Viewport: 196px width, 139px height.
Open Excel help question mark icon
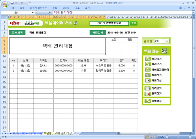(x=180, y=8)
